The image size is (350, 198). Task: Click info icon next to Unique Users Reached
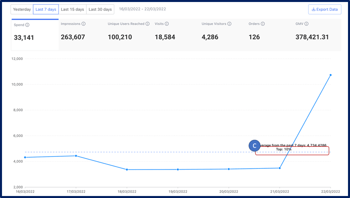[x=148, y=24]
